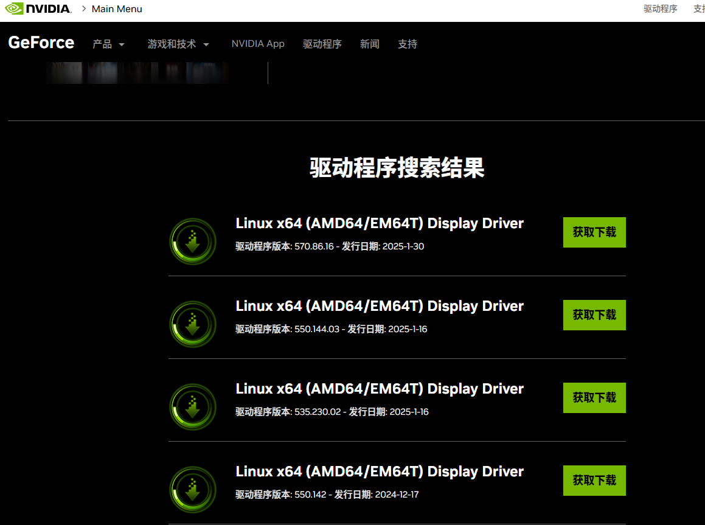Open driver title above version 550.144.03
The width and height of the screenshot is (705, 525).
point(380,306)
